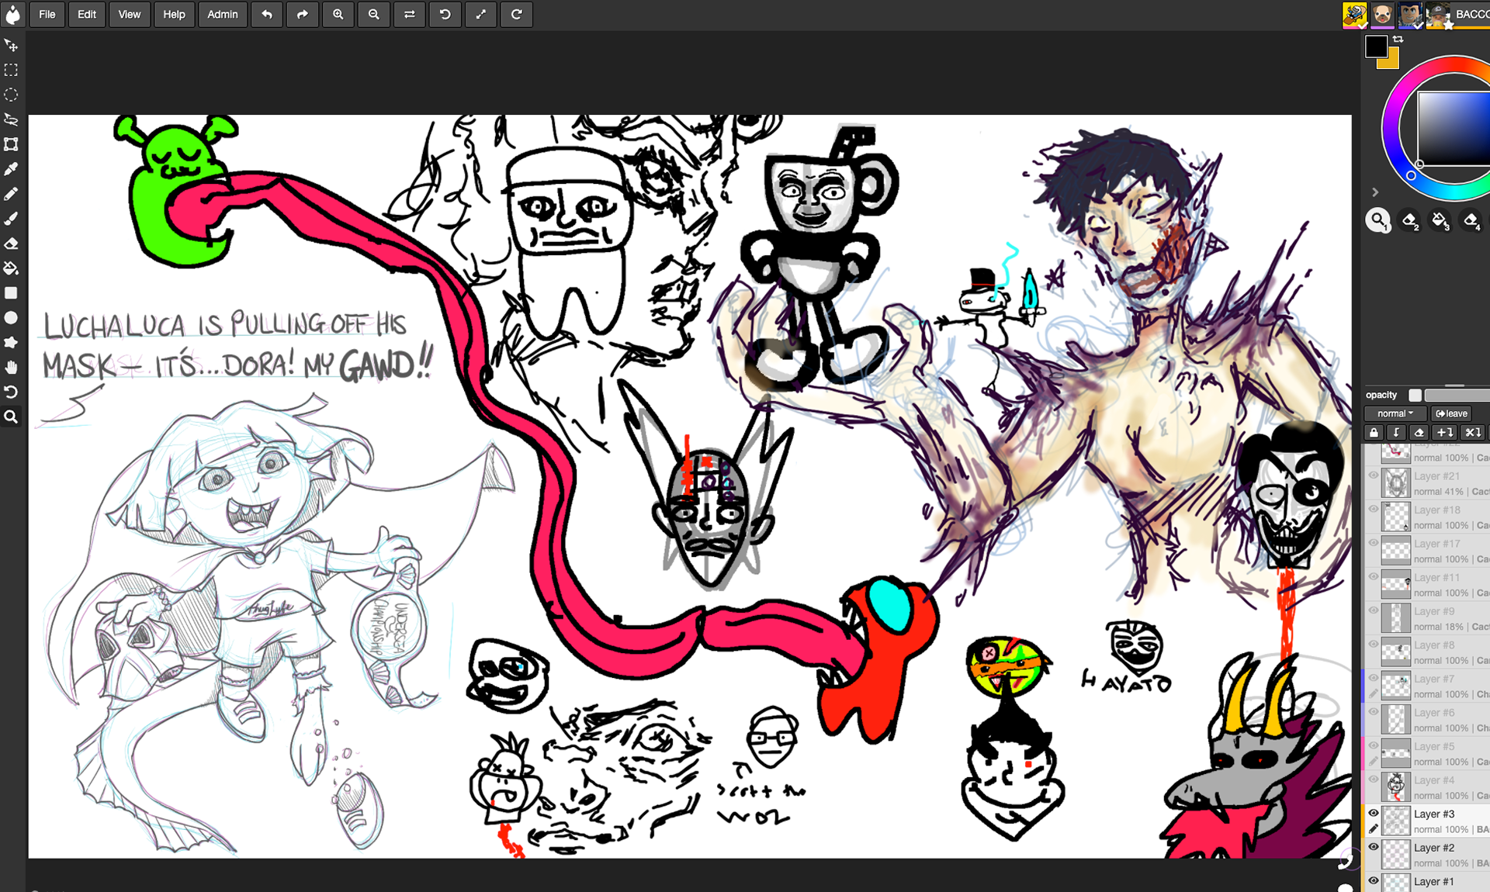The height and width of the screenshot is (892, 1490).
Task: Toggle visibility of Layer #9
Action: [1374, 611]
